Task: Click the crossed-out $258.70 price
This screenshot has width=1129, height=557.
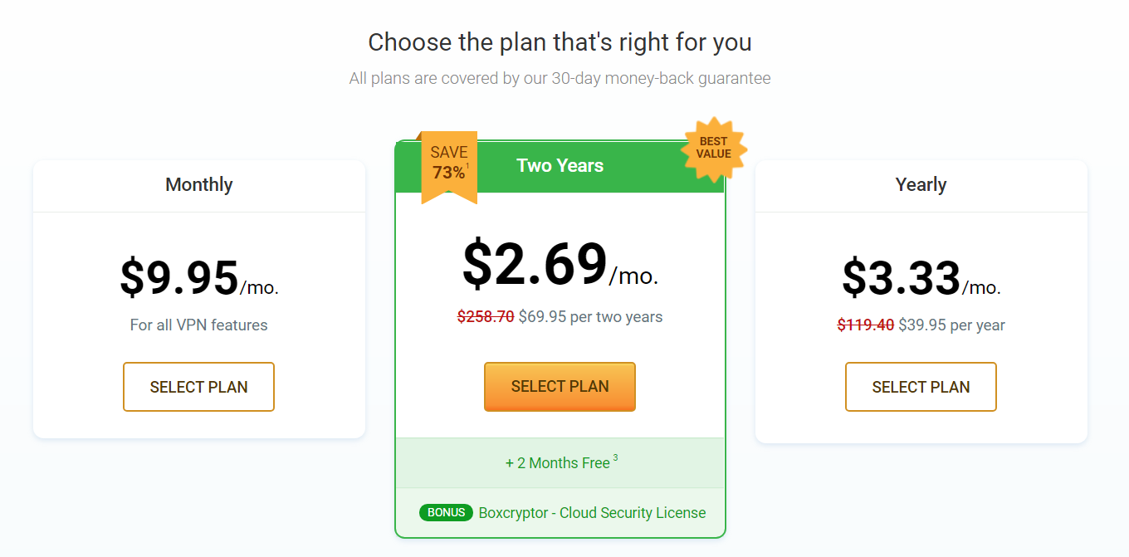Action: pyautogui.click(x=486, y=316)
